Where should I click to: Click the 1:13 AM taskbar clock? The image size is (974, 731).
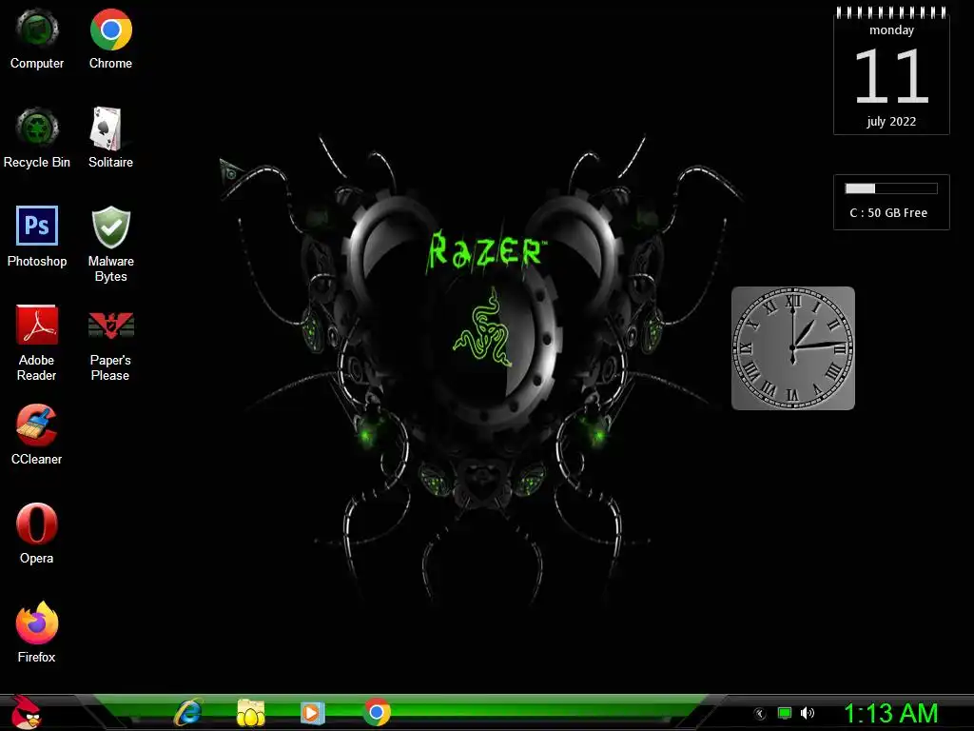(890, 714)
